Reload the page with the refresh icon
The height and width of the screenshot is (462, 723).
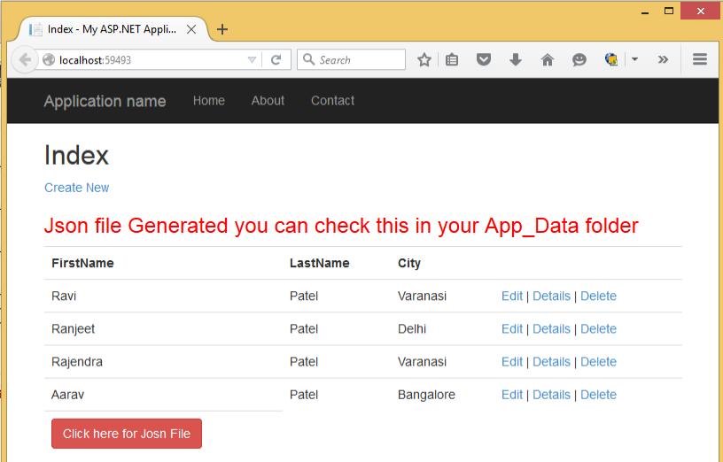pos(276,59)
